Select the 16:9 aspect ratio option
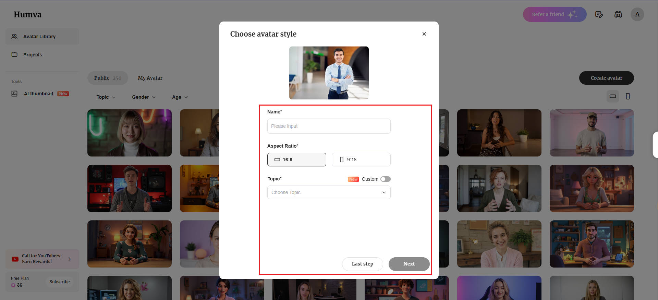This screenshot has height=300, width=658. click(297, 160)
